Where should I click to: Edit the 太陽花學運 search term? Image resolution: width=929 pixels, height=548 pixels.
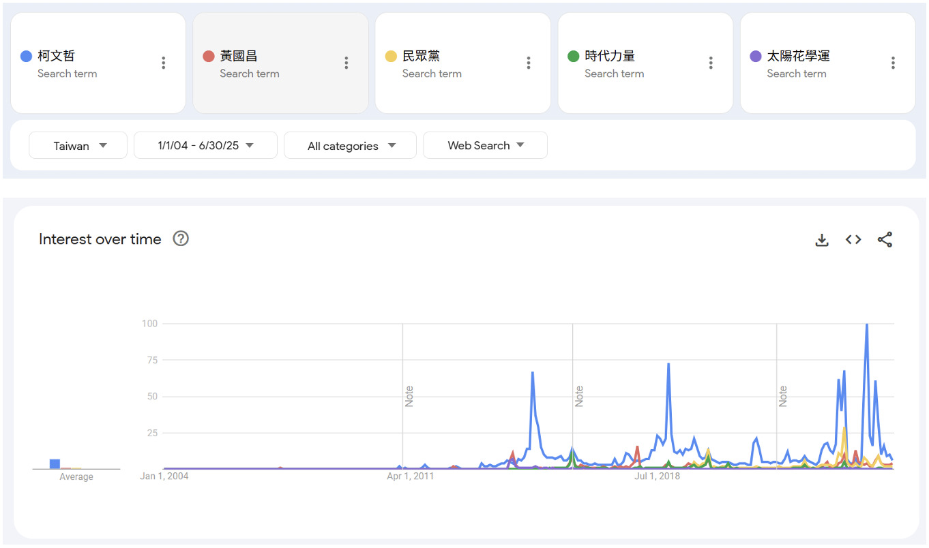click(798, 56)
